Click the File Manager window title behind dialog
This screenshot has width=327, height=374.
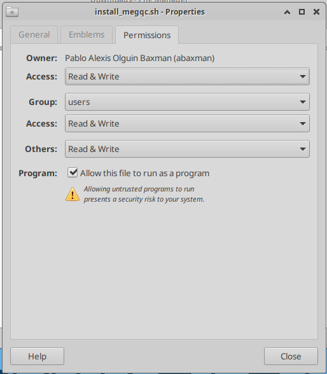[139, 1]
